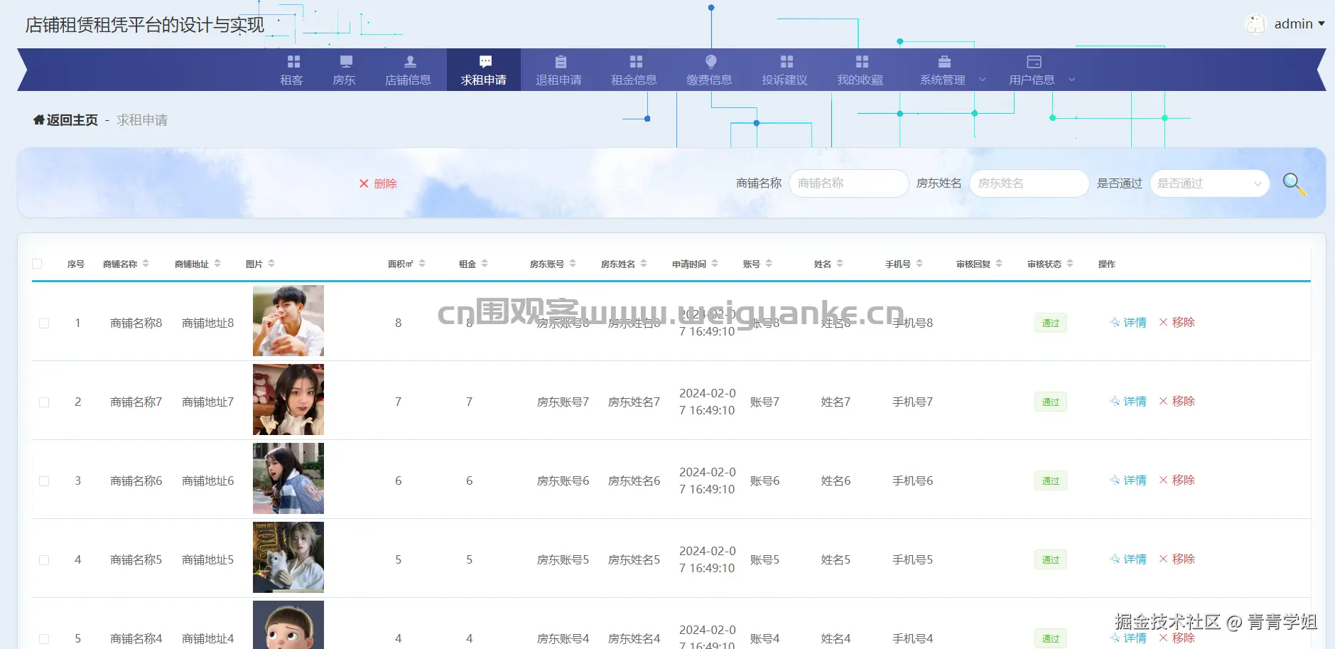Open the 房东 menu label
1335x649 pixels.
[344, 80]
